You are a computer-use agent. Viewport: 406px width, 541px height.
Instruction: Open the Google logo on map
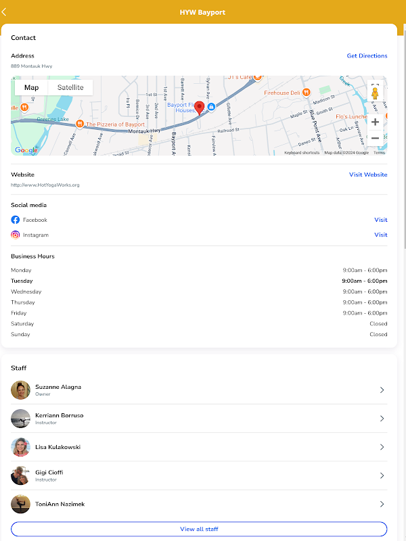click(26, 150)
